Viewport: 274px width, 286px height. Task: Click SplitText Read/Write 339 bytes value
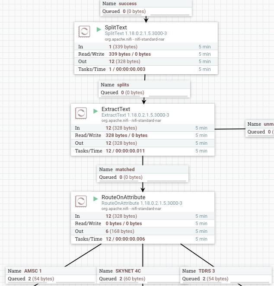[x=130, y=54]
